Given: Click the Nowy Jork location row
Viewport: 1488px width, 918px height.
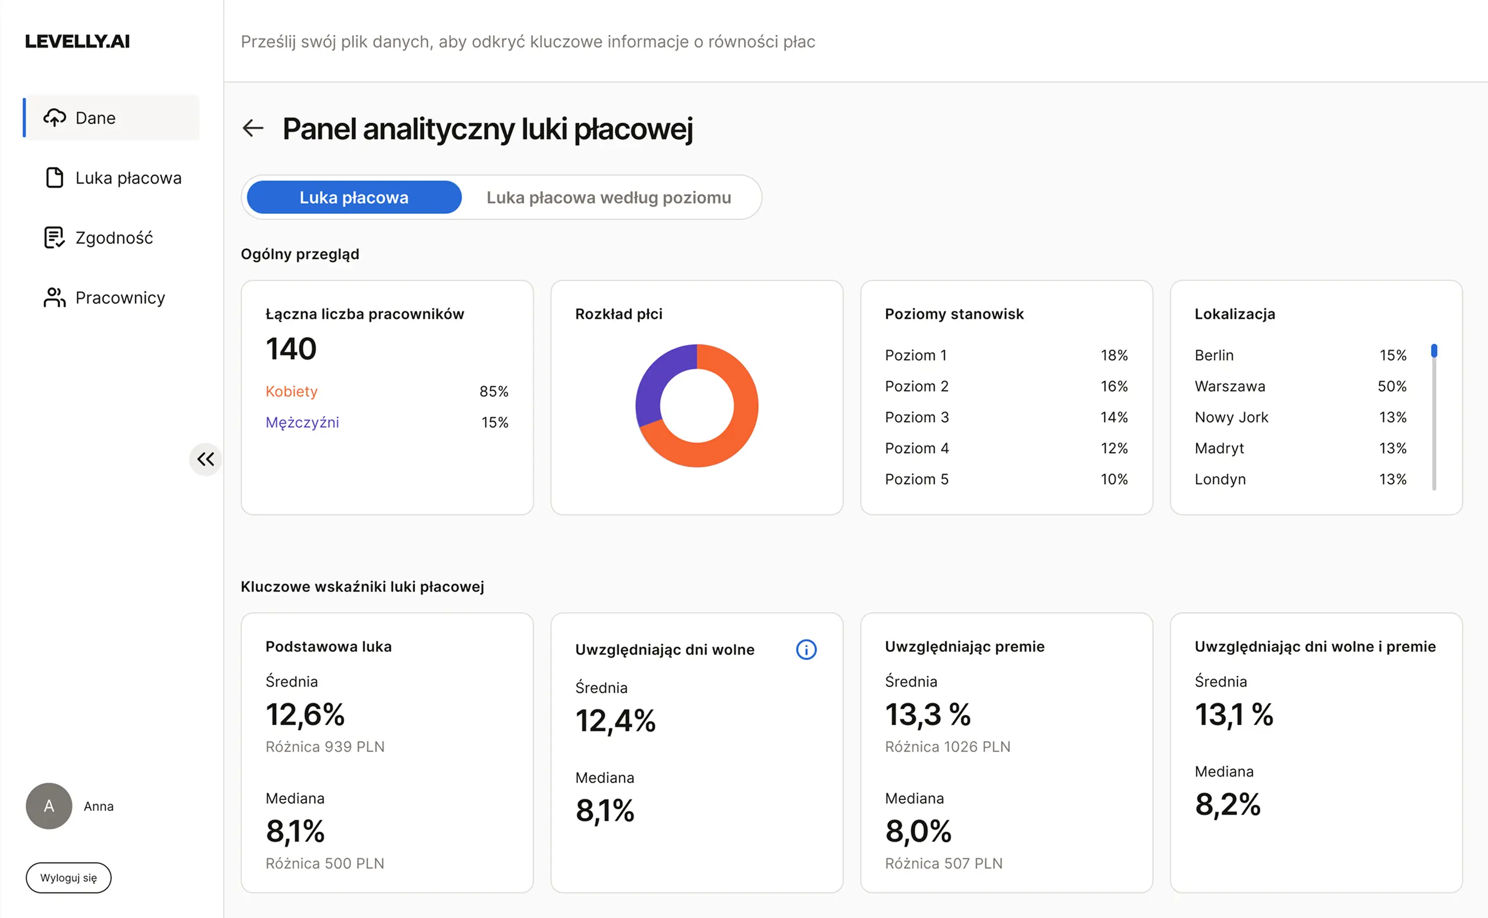Looking at the screenshot, I should tap(1300, 417).
